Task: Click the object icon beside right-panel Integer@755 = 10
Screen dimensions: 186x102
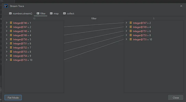Action: click(131, 39)
